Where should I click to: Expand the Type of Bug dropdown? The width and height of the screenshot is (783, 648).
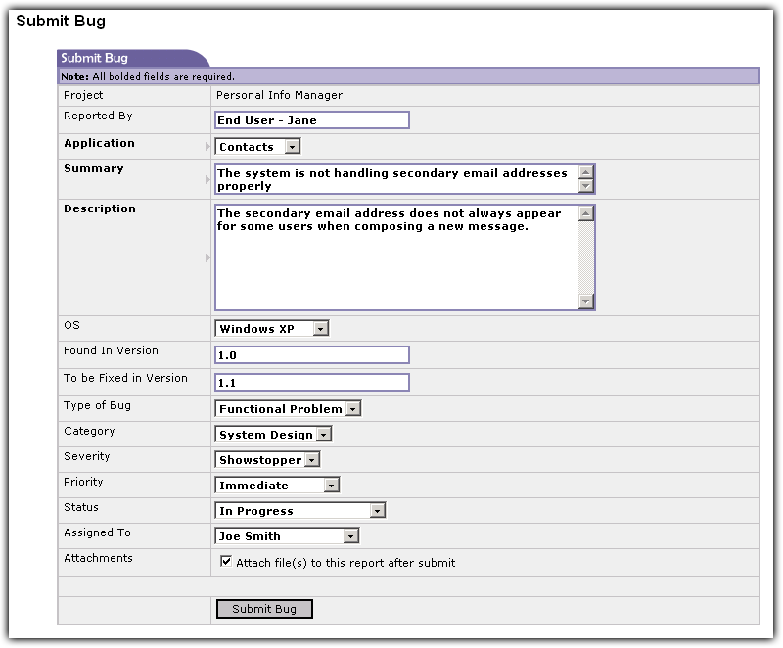coord(352,409)
